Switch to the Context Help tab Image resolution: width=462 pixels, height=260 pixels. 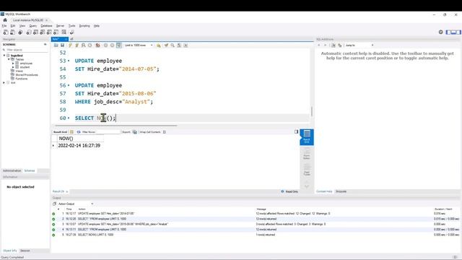(324, 191)
